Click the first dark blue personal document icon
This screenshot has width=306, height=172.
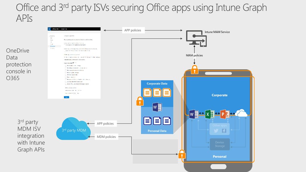tap(147, 121)
